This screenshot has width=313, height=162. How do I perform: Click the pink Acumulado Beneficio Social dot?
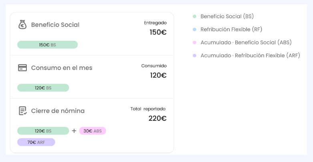click(195, 42)
